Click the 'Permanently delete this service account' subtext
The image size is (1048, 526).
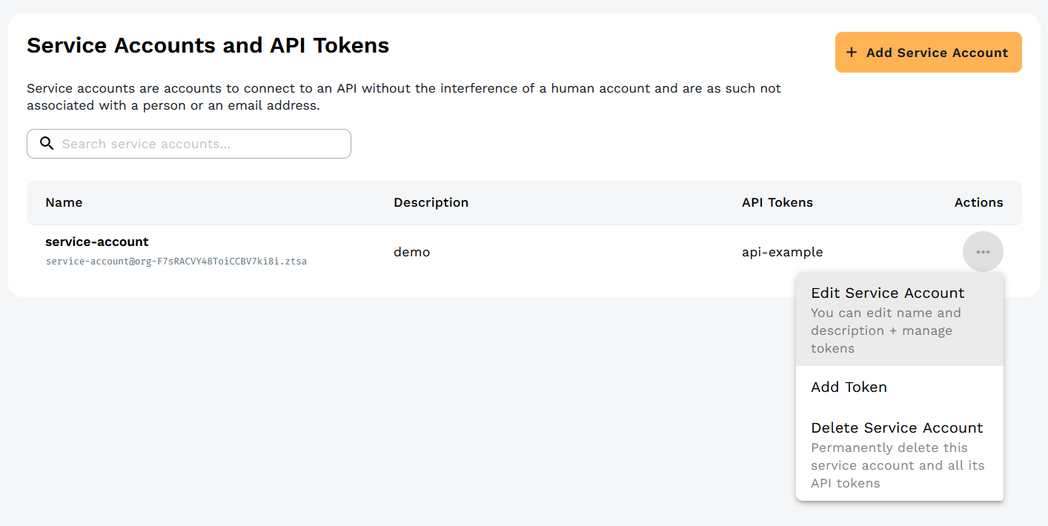pyautogui.click(x=897, y=465)
